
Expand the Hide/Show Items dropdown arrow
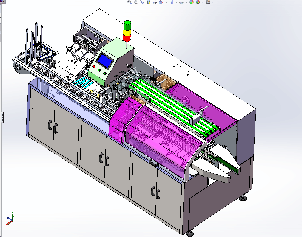pos(186,2)
